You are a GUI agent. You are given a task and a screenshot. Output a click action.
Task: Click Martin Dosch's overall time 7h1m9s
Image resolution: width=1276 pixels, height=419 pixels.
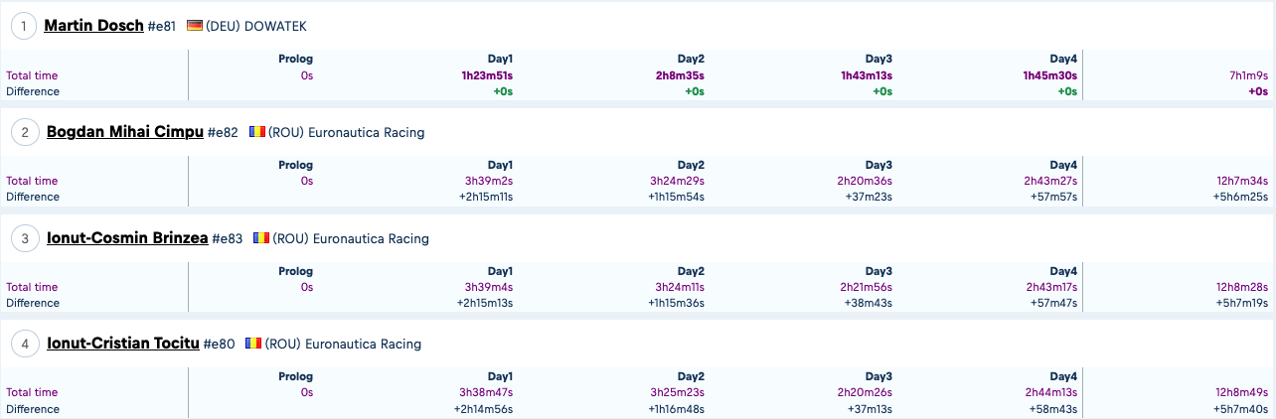[1247, 75]
